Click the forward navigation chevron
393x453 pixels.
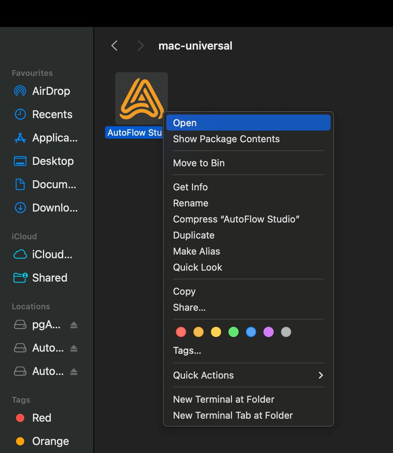(140, 46)
